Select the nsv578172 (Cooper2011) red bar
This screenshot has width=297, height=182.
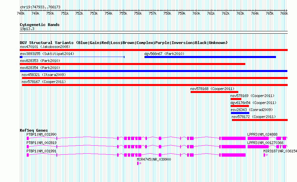[260, 120]
